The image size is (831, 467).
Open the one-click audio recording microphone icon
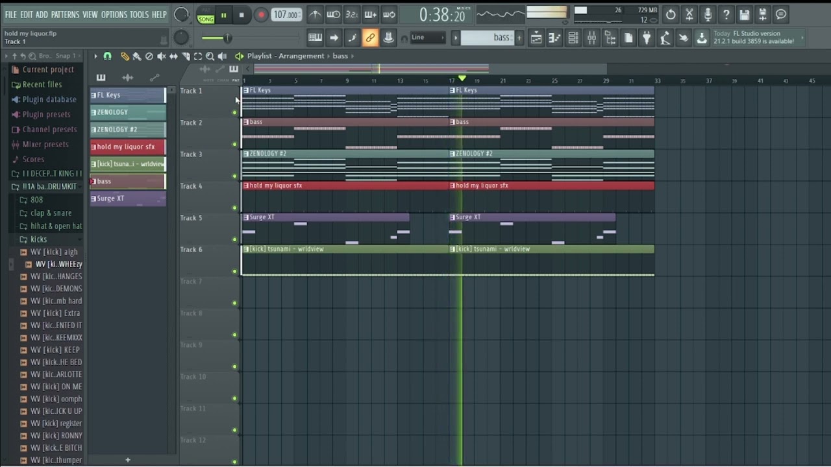pos(708,14)
